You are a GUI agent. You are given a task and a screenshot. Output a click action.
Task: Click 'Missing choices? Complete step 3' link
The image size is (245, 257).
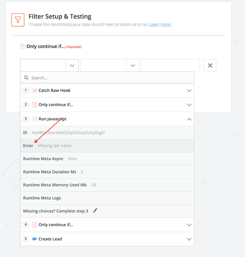pos(55,211)
